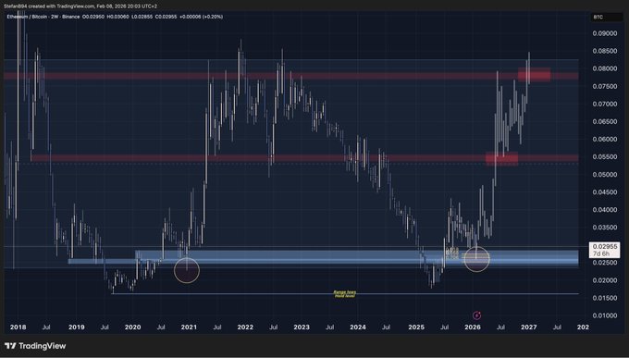This screenshot has height=358, width=629.
Task: Click the 0.08500 price axis label
Action: [x=605, y=51]
